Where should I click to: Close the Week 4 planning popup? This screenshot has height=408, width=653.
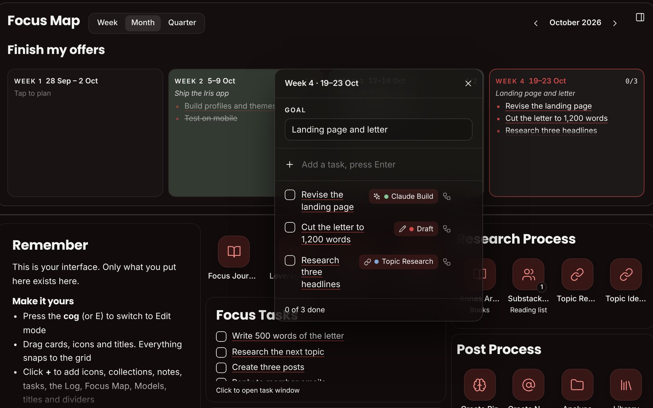tap(468, 83)
